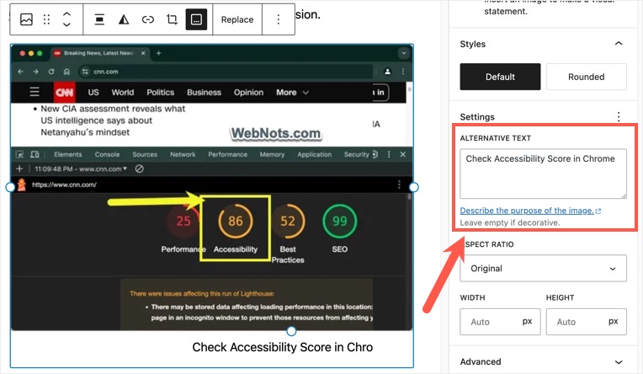The height and width of the screenshot is (374, 643).
Task: Insert a link on the image
Action: coord(147,19)
